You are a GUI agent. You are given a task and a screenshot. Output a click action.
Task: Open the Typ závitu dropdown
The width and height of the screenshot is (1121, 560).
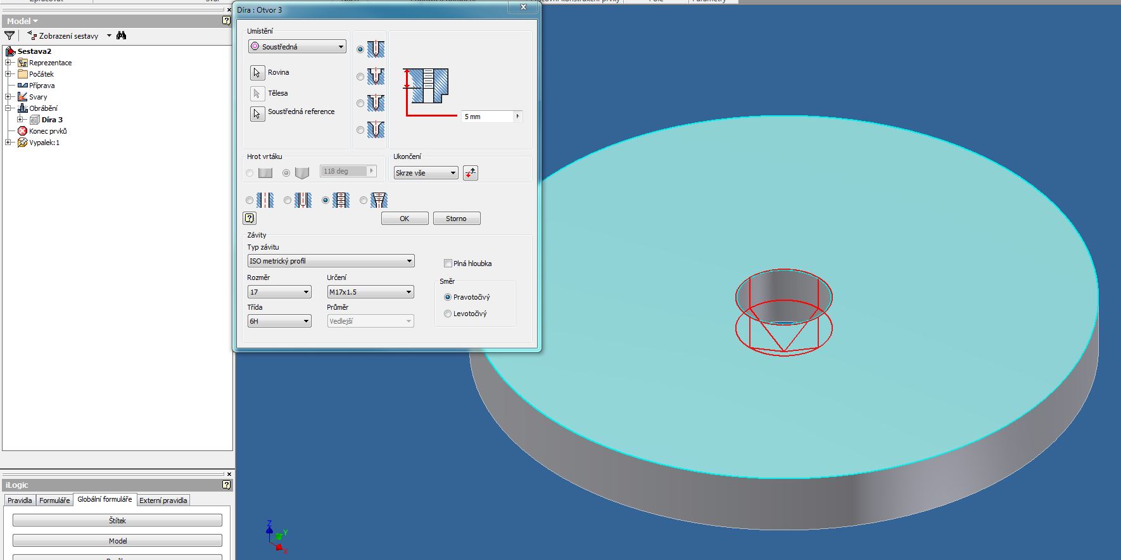(331, 261)
